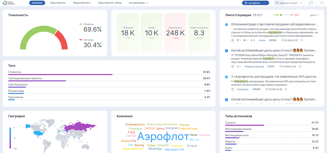Screen dimensions: 327x153
Task: Click the heart icon on the Kaliningrad post
Action: tap(237, 40)
